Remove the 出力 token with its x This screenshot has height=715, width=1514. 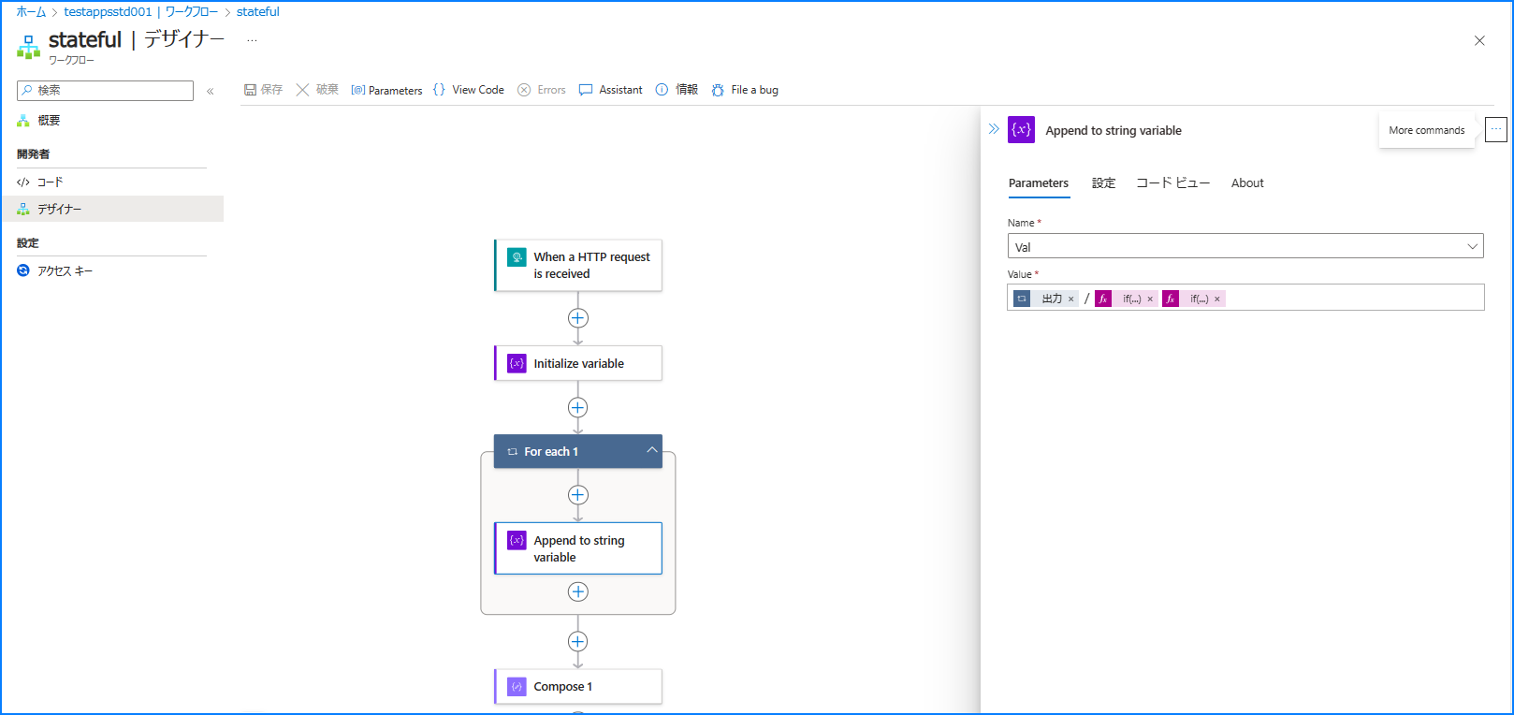[x=1071, y=299]
